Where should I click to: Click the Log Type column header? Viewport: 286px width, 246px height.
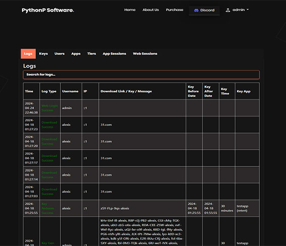(49, 91)
